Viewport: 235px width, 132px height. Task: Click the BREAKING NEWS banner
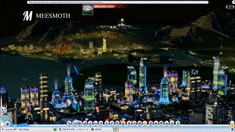111,7
